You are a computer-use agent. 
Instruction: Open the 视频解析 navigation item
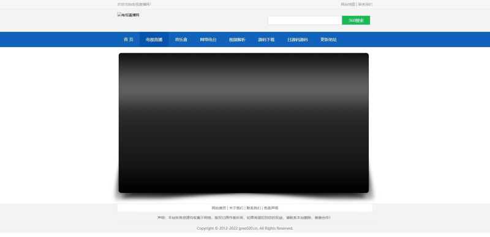coord(237,40)
